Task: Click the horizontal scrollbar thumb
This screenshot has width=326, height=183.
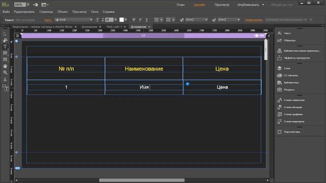Action: coord(142,180)
